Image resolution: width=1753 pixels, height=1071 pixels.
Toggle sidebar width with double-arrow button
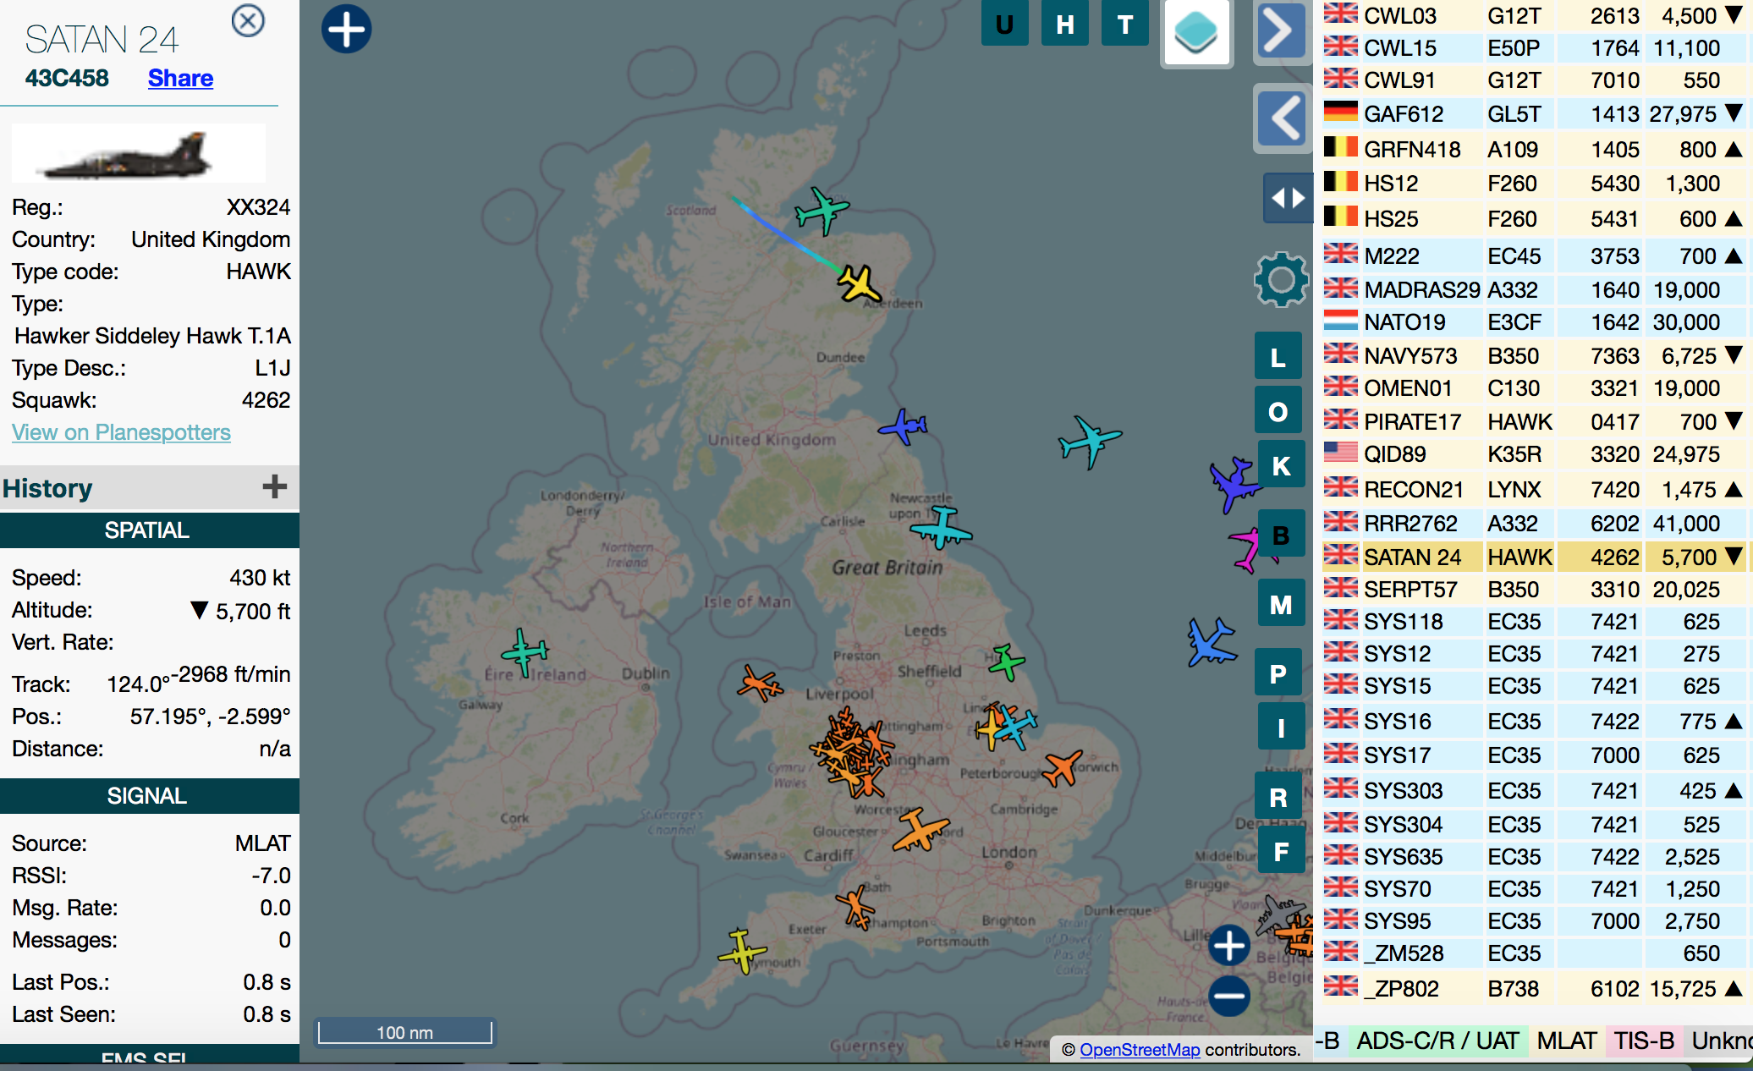pos(1288,199)
